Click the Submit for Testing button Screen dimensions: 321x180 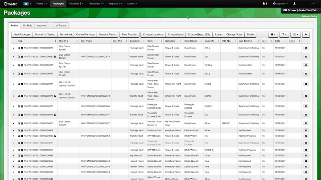pos(45,34)
